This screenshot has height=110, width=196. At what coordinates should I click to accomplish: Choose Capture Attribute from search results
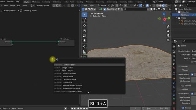(x=89, y=79)
